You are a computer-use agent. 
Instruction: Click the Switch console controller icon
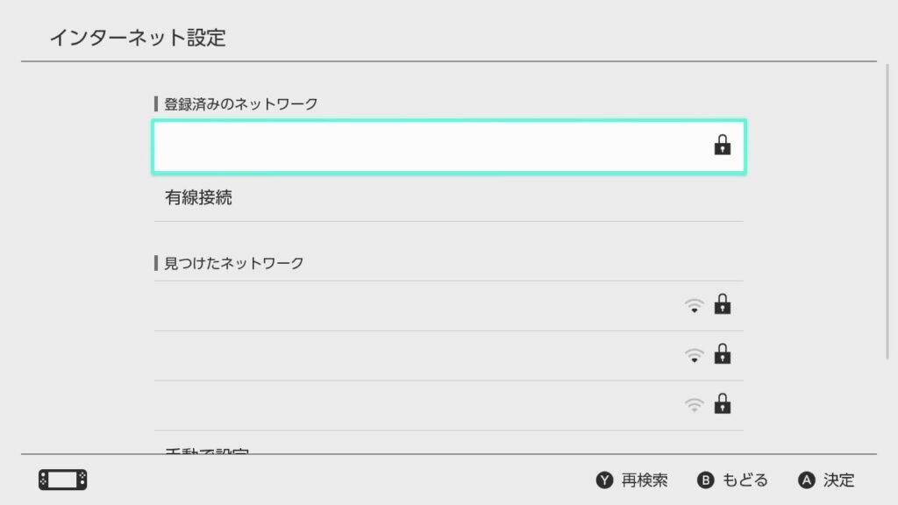(63, 480)
